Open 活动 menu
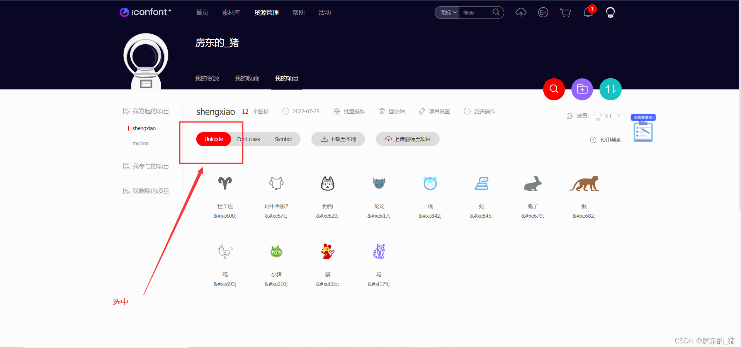Image resolution: width=741 pixels, height=348 pixels. (x=325, y=12)
